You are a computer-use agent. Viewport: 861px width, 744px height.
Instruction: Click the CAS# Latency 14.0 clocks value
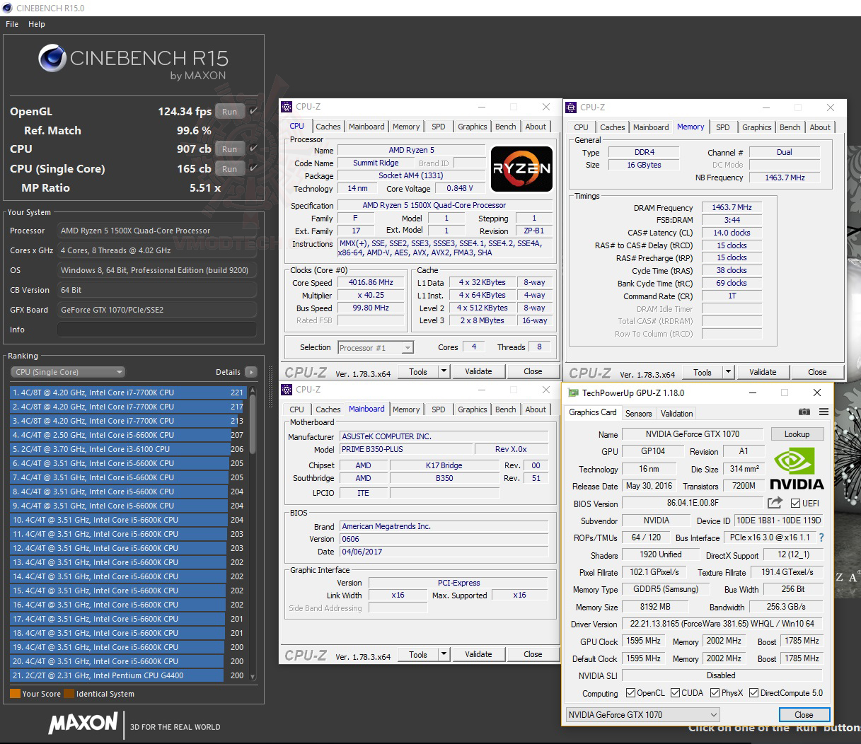pyautogui.click(x=732, y=233)
